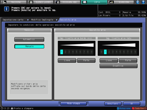
Task: Set leading edge air level to 4
Action: [73, 52]
